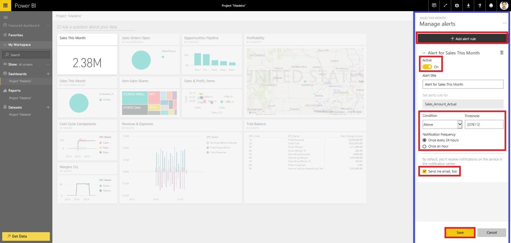Open Project "Madeira" under Reports
The image size is (511, 243).
click(20, 98)
